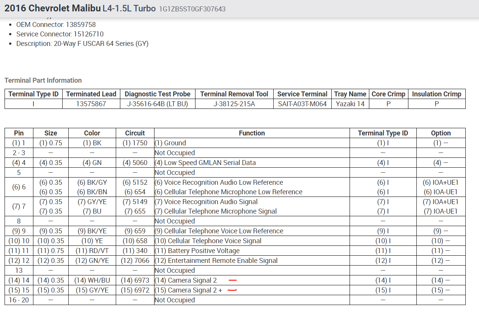This screenshot has height=313, width=479.
Task: Select Cellular Telephone Voice Signal cell
Action: 252,241
